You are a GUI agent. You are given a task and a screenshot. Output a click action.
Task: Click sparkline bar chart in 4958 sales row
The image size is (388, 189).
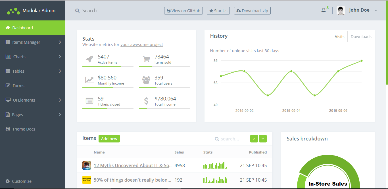tap(215, 165)
